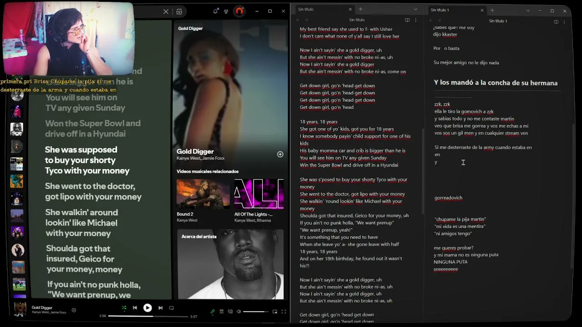Image resolution: width=582 pixels, height=327 pixels.
Task: Click the line 'Su mejor amigo no le dijo nada'
Action: (466, 63)
